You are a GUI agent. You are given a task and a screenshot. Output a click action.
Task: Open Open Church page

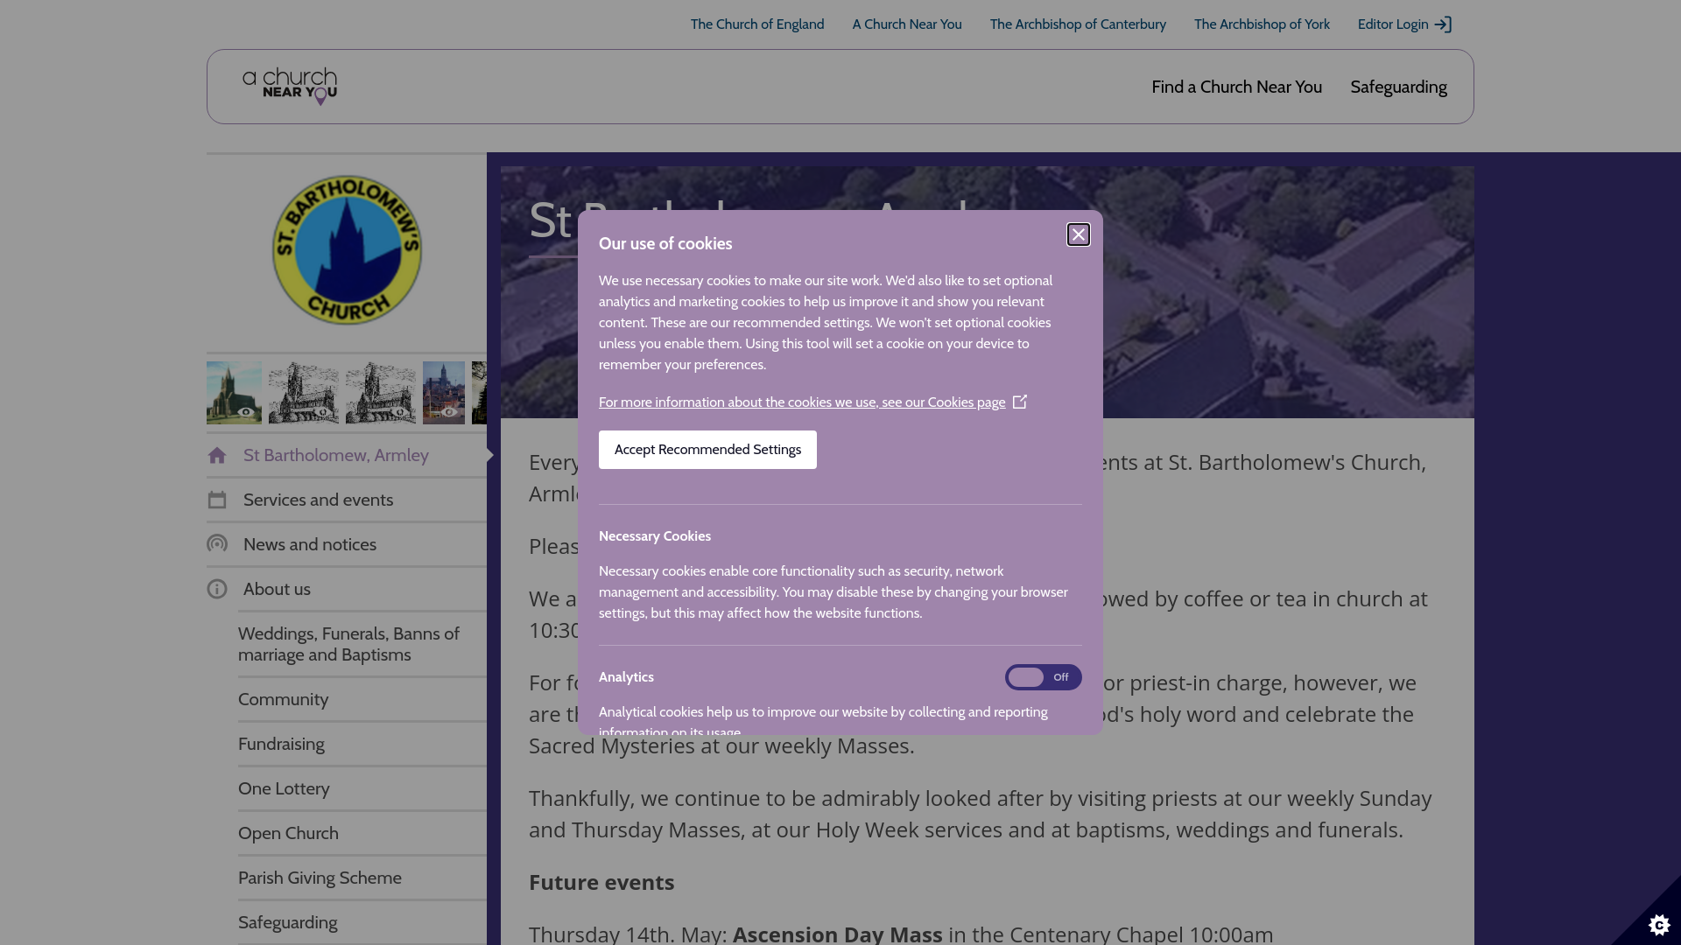pyautogui.click(x=362, y=833)
